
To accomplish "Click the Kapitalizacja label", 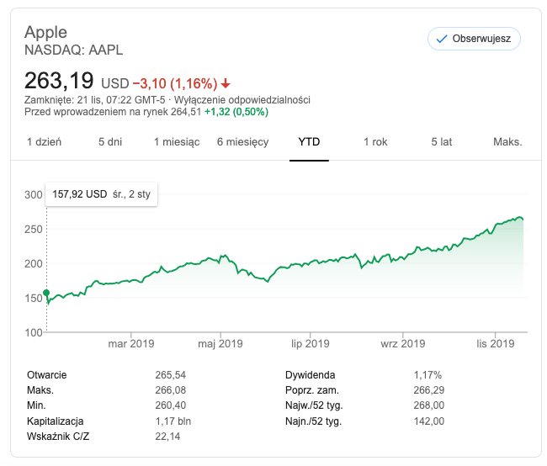I will tap(55, 421).
